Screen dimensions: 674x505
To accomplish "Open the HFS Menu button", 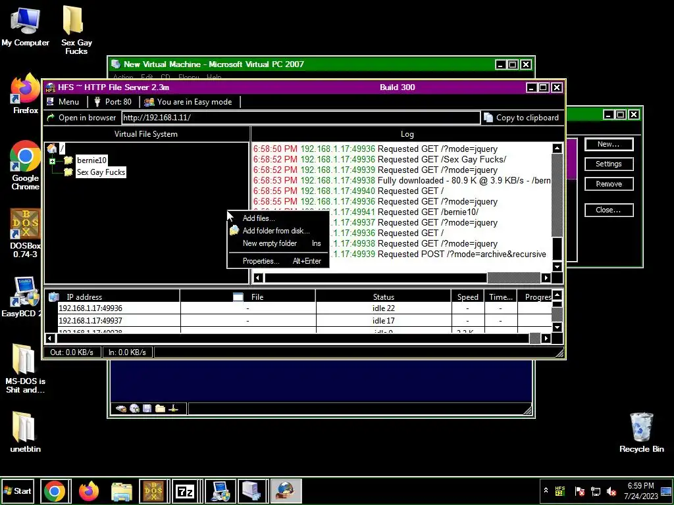I will coord(63,102).
